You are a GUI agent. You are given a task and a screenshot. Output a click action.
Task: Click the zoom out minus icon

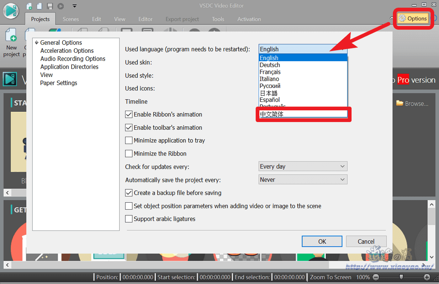point(376,277)
